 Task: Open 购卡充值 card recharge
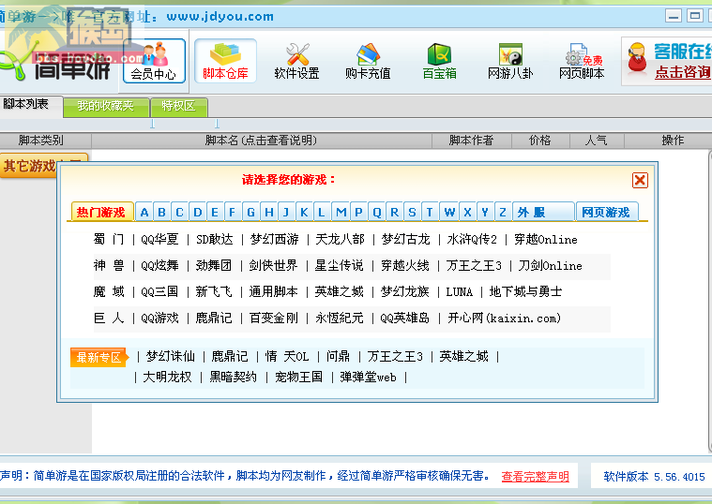point(368,61)
